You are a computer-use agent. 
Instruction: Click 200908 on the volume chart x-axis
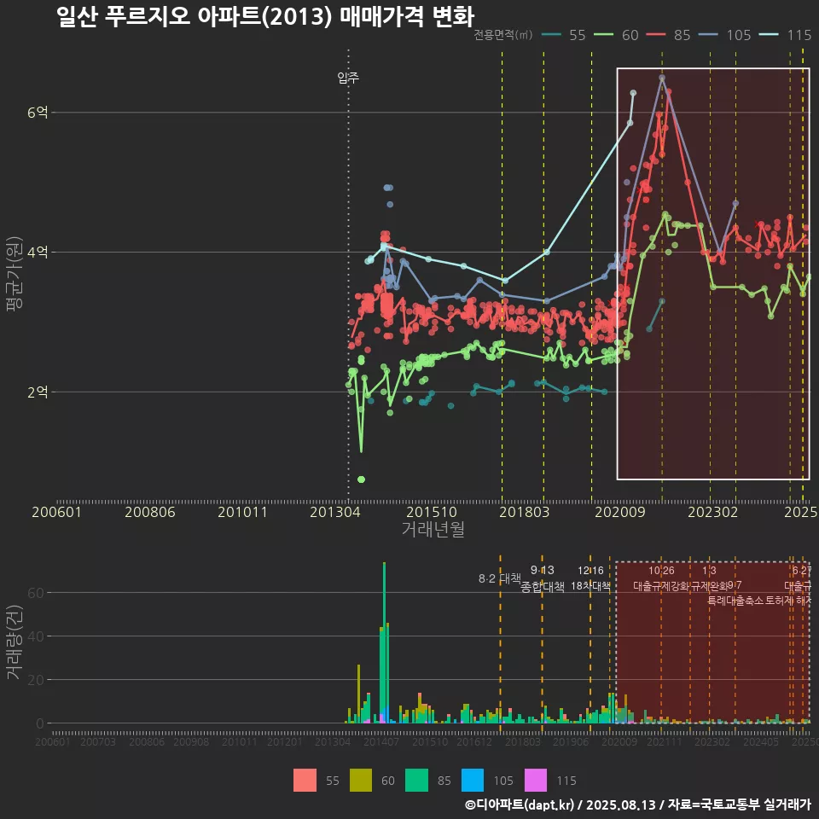click(x=191, y=741)
